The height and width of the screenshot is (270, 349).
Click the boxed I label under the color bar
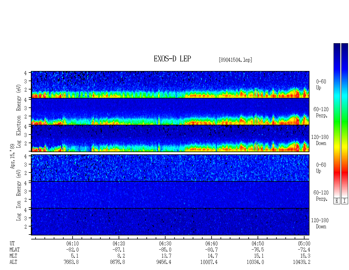coord(345,201)
